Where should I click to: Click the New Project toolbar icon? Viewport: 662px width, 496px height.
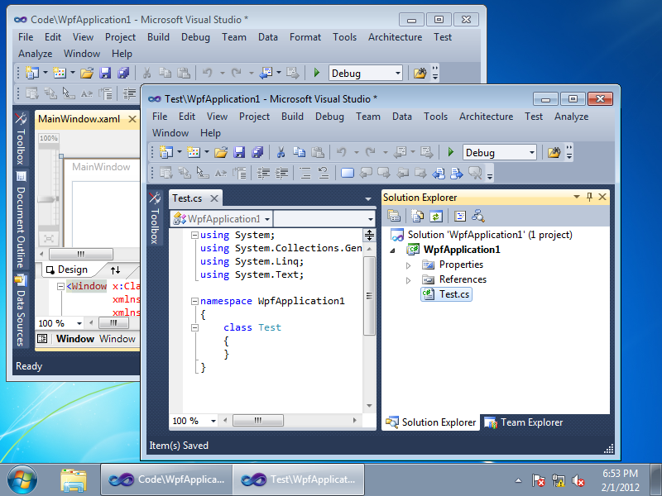(165, 152)
